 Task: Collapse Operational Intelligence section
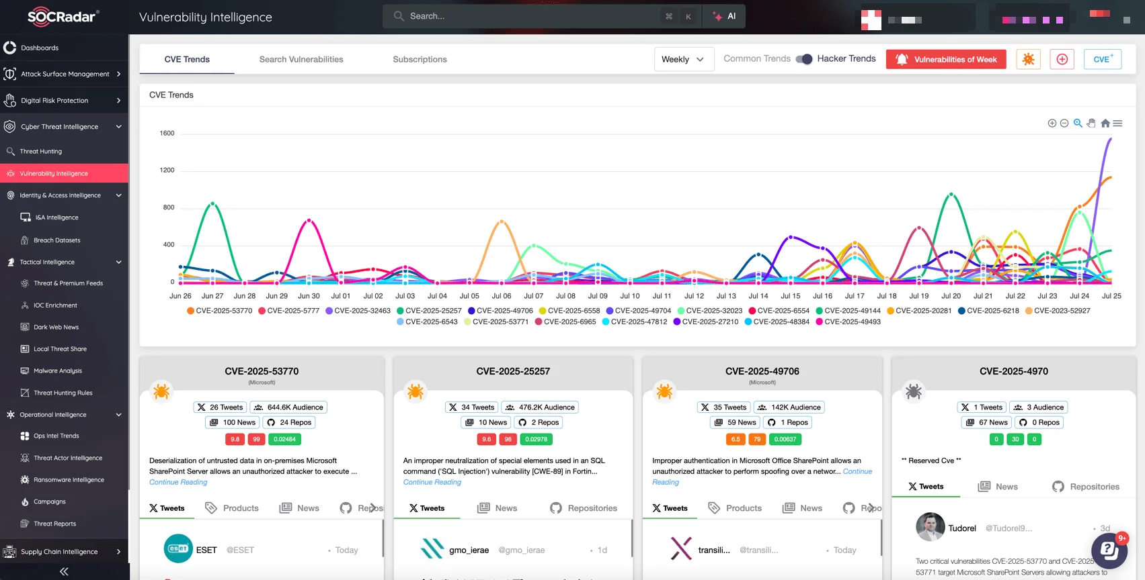tap(64, 415)
